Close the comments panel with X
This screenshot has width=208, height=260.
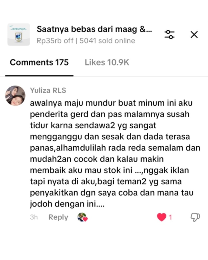[194, 35]
